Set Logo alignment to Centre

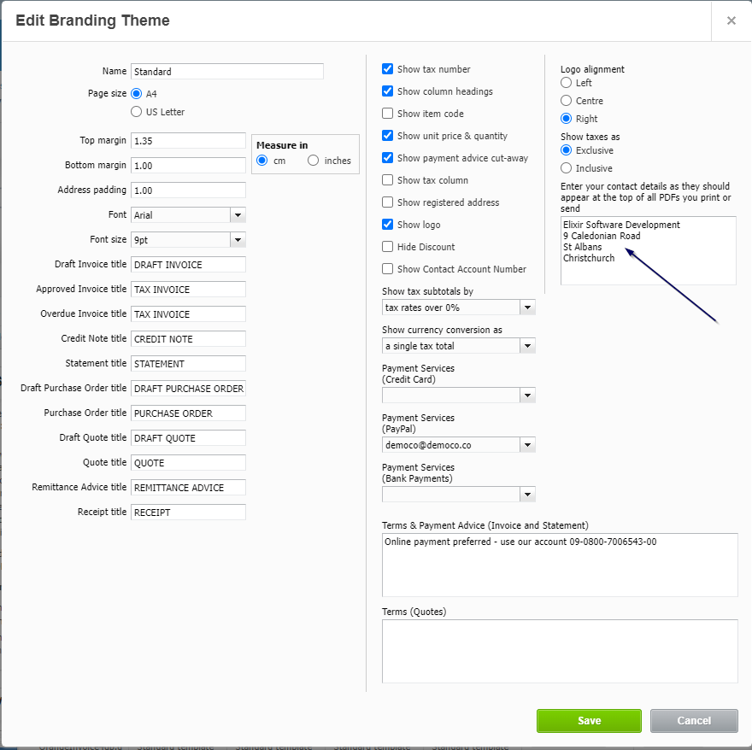click(565, 101)
